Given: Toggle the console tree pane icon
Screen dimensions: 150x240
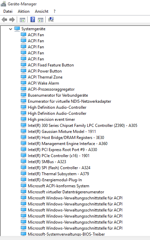Looking at the screenshot, I should point(22,20).
